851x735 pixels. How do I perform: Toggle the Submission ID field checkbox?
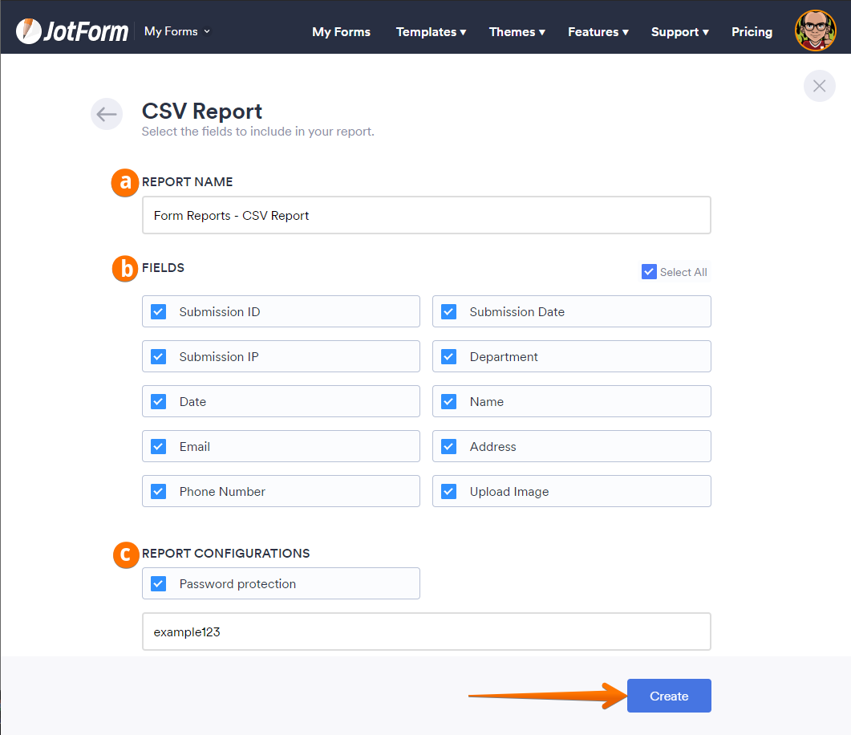pos(159,312)
